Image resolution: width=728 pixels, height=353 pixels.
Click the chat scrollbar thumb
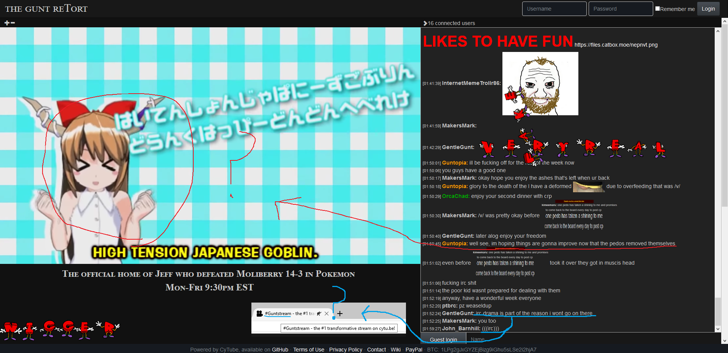click(718, 312)
